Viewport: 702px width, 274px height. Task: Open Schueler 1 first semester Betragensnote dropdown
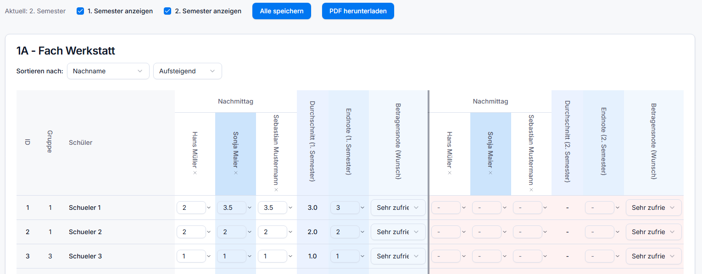(x=398, y=208)
